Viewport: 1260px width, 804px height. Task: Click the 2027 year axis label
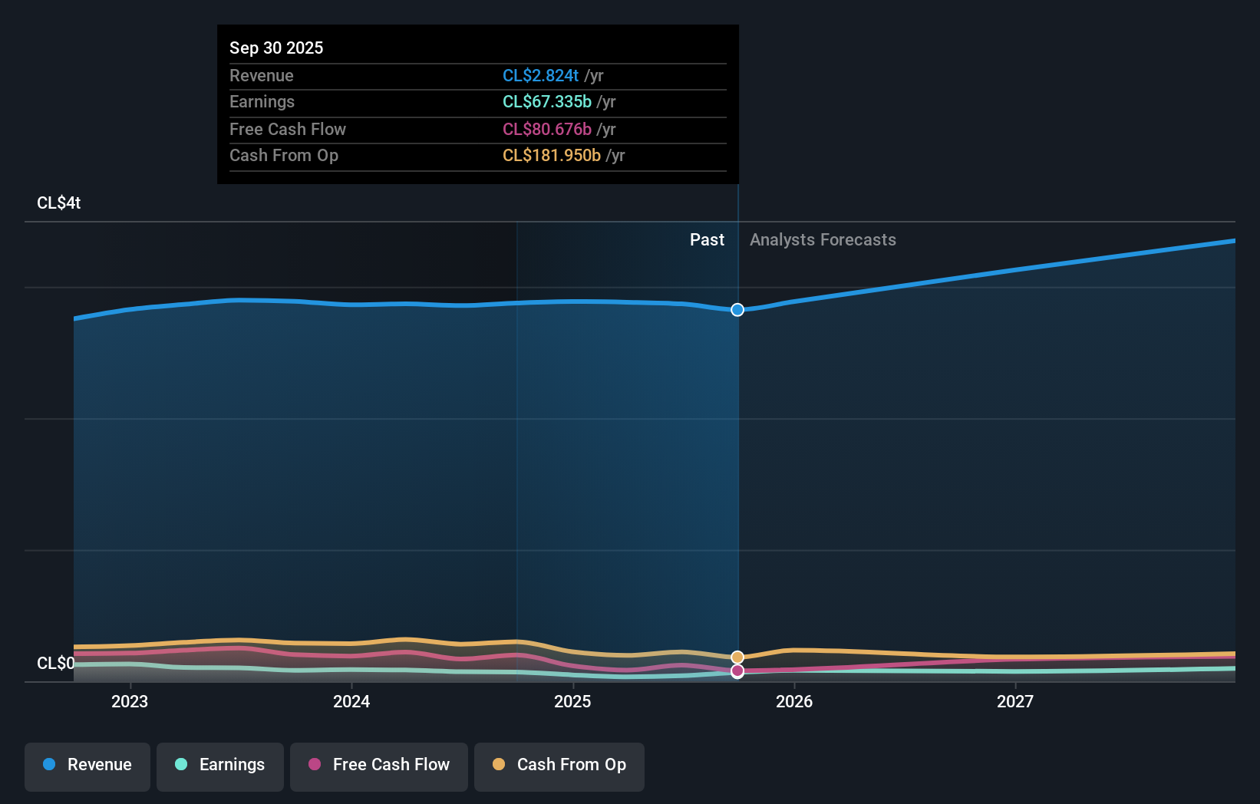point(1016,701)
